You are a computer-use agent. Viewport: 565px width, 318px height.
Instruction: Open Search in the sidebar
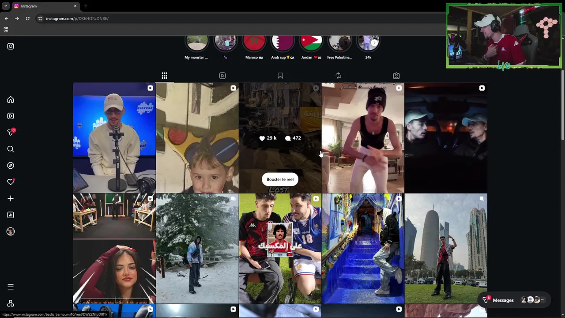(x=11, y=149)
